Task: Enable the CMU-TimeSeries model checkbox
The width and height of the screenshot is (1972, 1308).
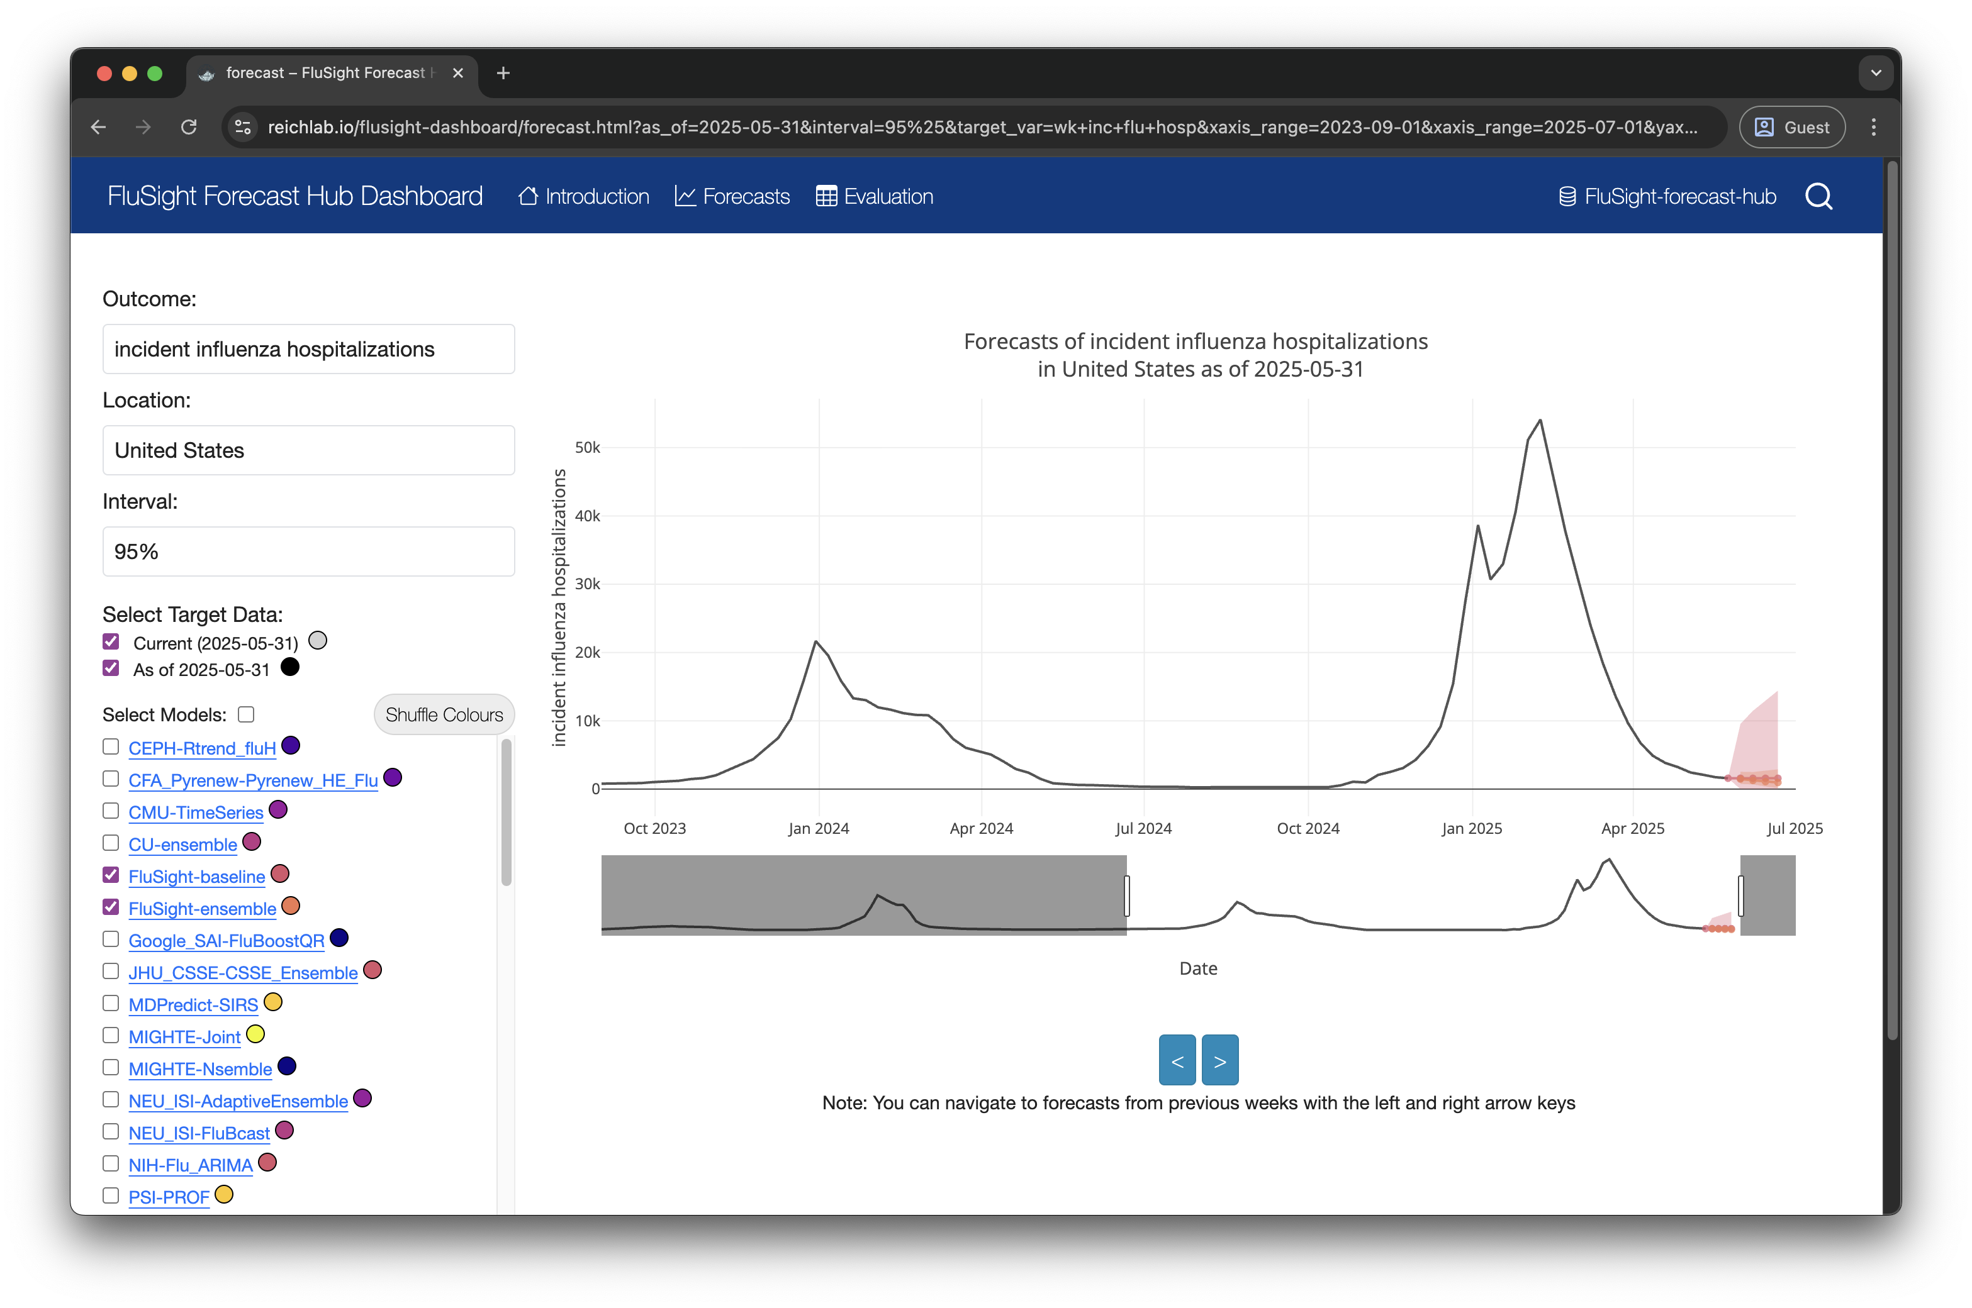Action: tap(111, 810)
